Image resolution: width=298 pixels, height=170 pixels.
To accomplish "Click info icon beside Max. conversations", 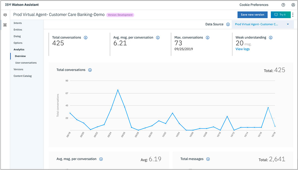I will coord(208,38).
